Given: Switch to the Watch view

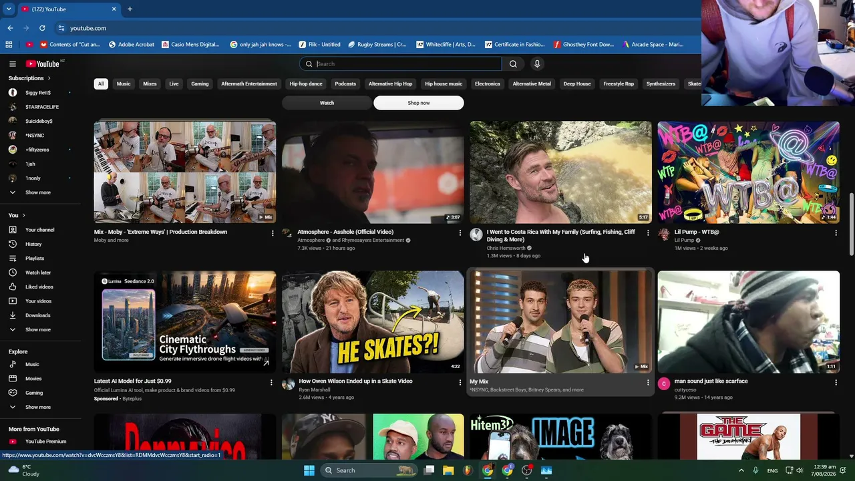Looking at the screenshot, I should (x=327, y=103).
